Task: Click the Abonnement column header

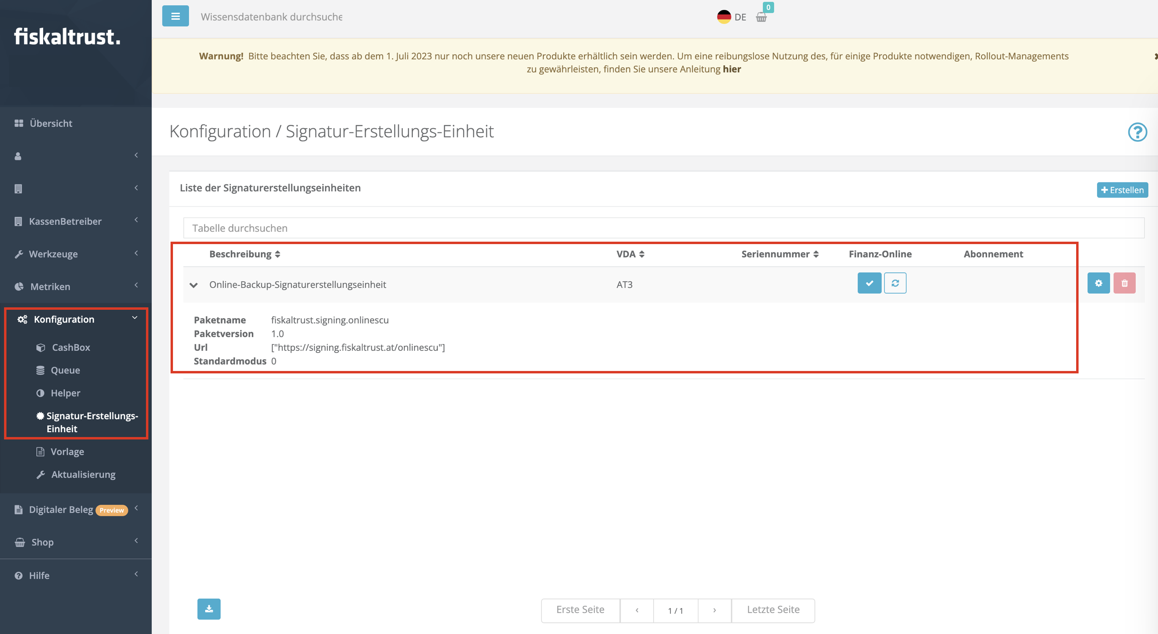Action: point(993,254)
